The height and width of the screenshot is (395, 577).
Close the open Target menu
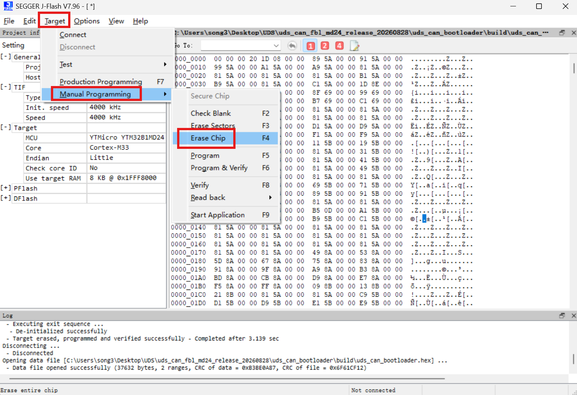point(55,21)
